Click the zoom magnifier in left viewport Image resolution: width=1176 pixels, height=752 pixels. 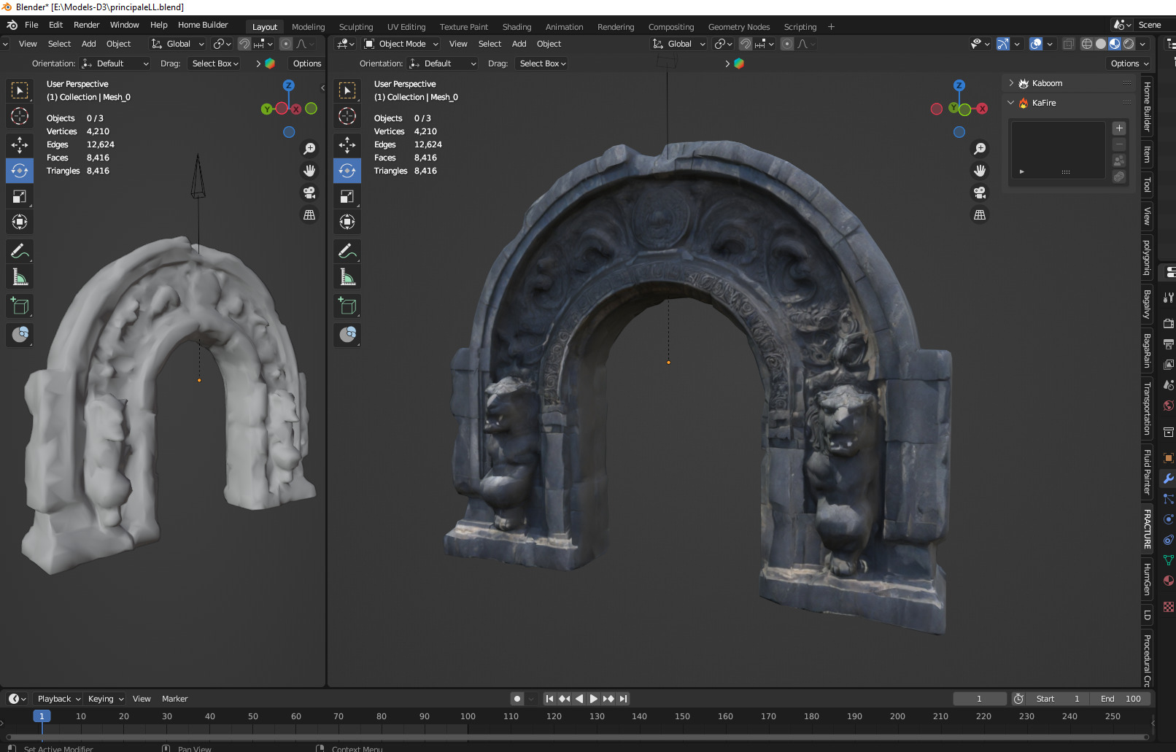coord(309,149)
